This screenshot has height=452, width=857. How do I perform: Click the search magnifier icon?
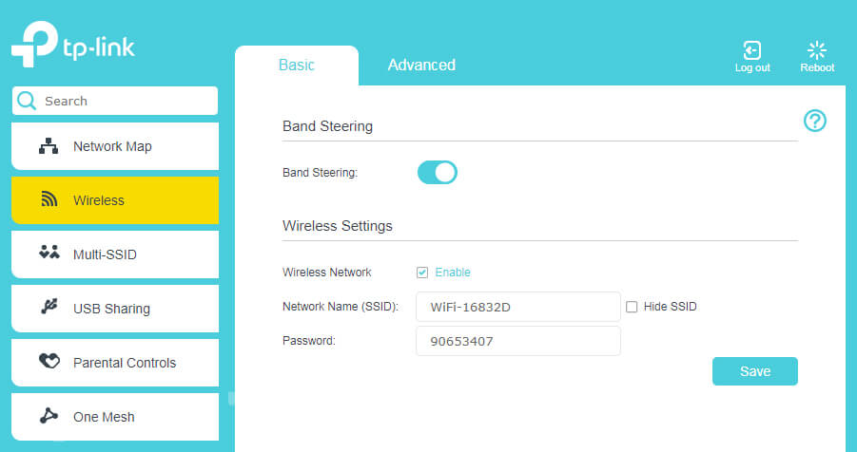click(x=27, y=101)
